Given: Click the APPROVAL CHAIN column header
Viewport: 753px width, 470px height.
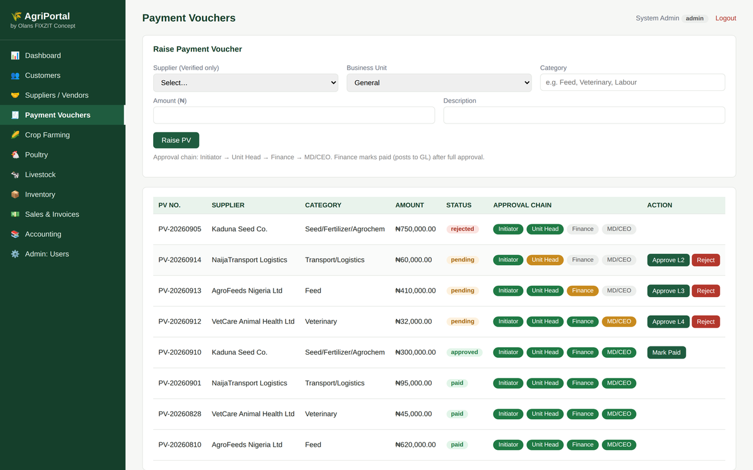Looking at the screenshot, I should [x=523, y=205].
